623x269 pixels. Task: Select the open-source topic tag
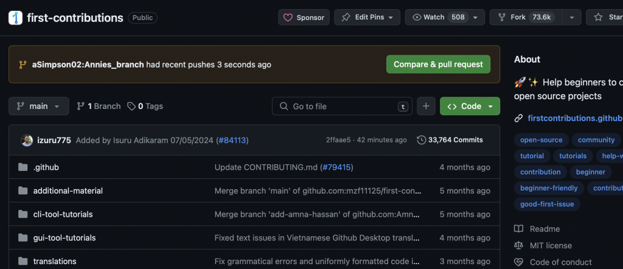coord(541,140)
